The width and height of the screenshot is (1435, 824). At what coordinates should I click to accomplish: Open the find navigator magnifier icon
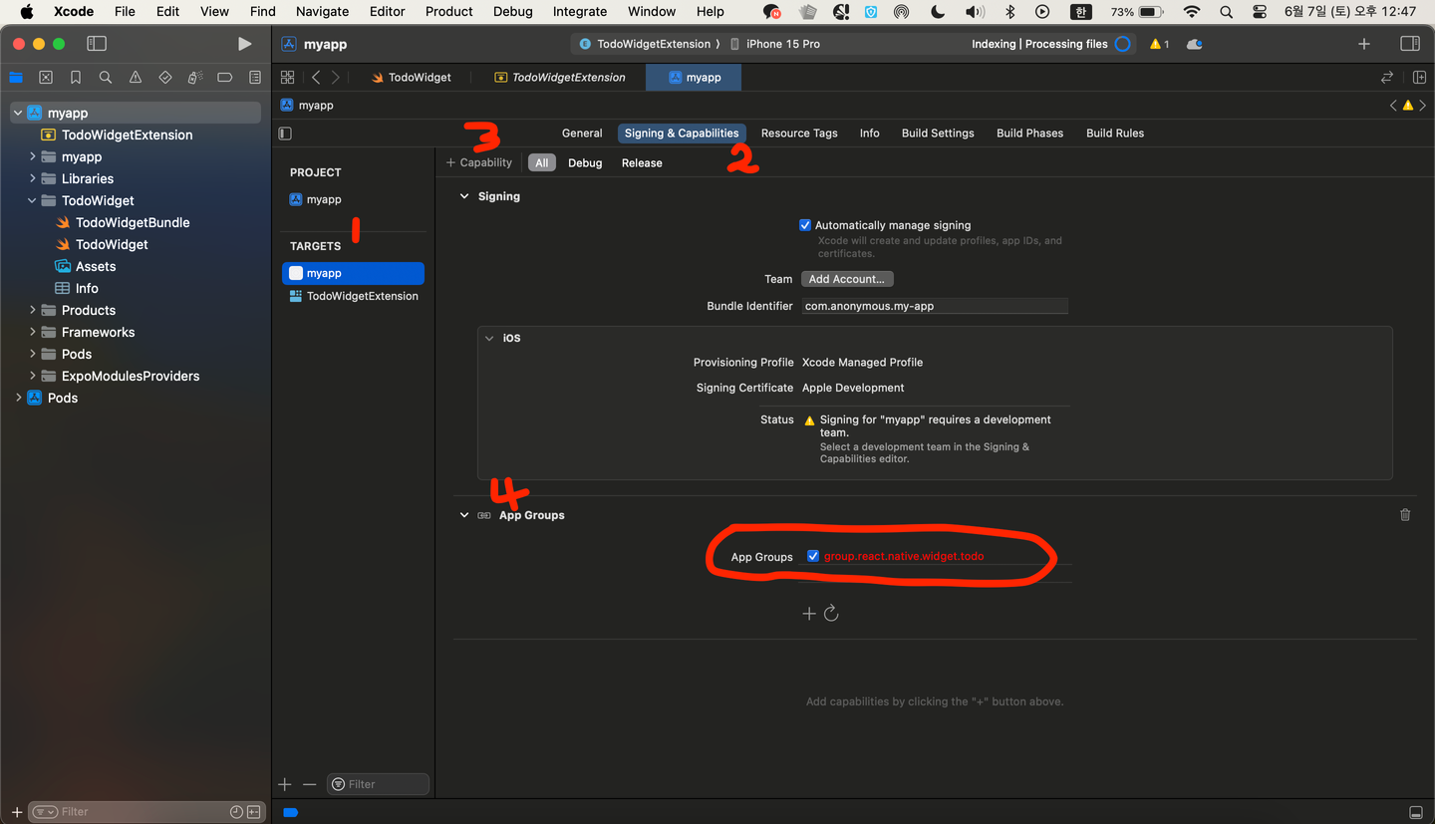106,78
